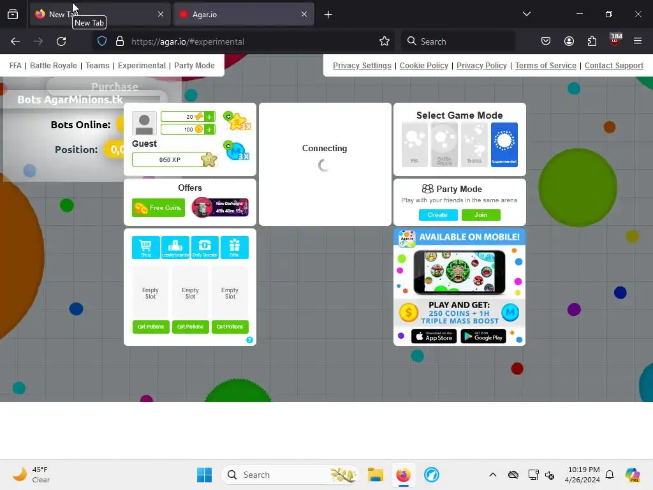Open the Daily Quests icon

[x=205, y=247]
